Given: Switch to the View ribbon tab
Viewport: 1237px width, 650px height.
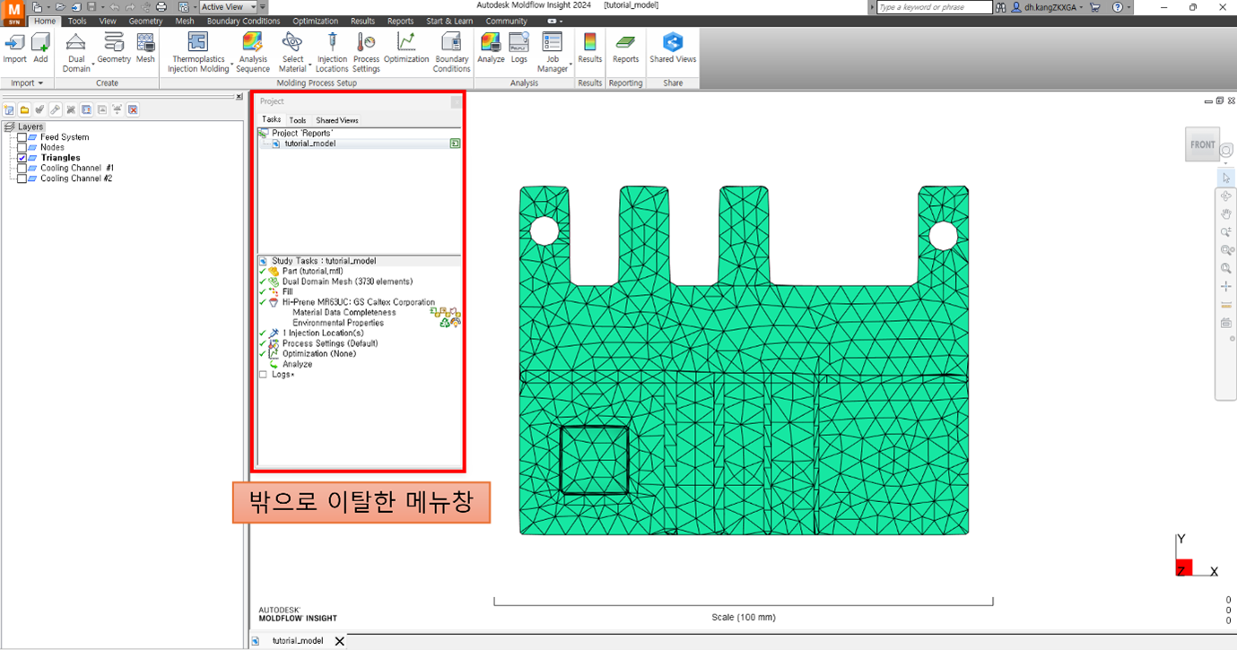Looking at the screenshot, I should (108, 21).
